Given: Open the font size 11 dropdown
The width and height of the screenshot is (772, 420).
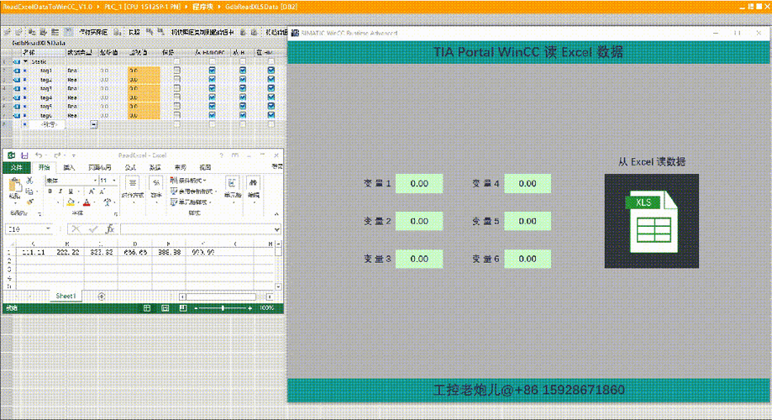Looking at the screenshot, I should point(114,180).
